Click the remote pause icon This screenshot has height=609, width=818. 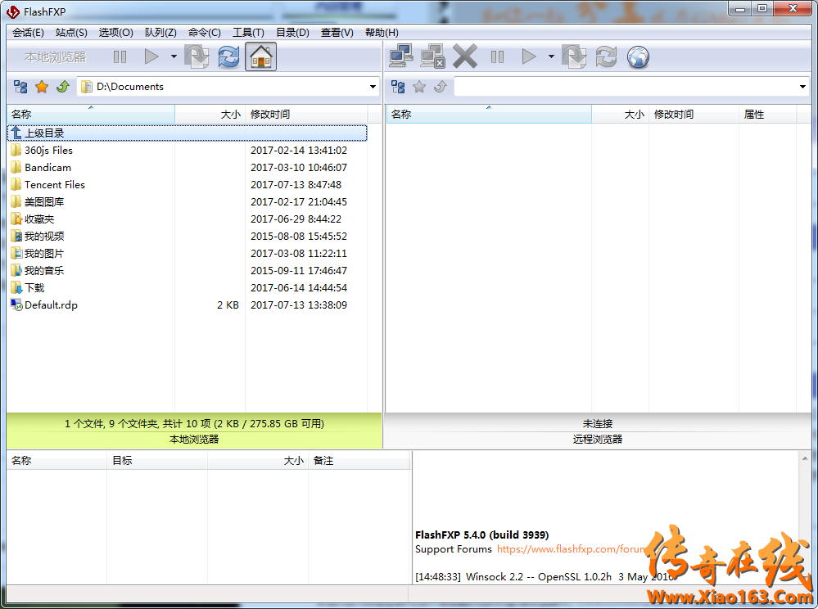tap(498, 56)
